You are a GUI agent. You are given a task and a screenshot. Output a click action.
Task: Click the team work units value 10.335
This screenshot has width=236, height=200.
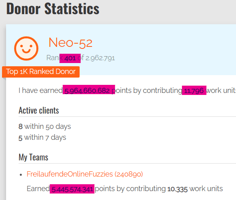tap(177, 189)
